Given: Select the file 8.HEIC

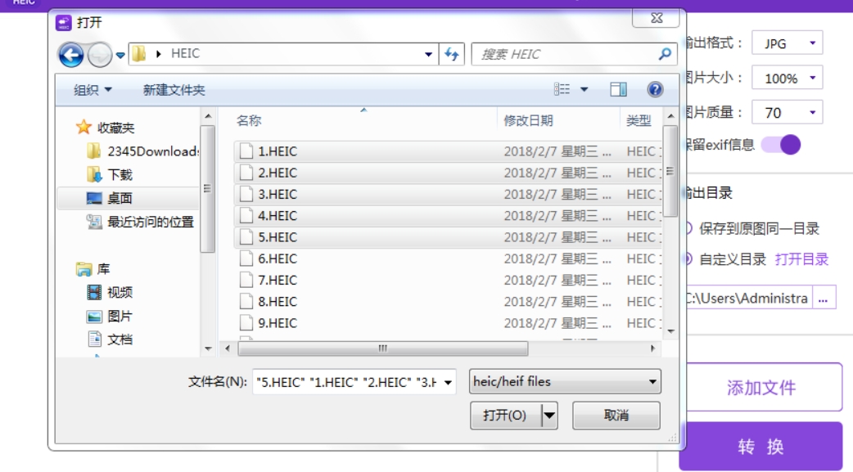Looking at the screenshot, I should (448, 302).
